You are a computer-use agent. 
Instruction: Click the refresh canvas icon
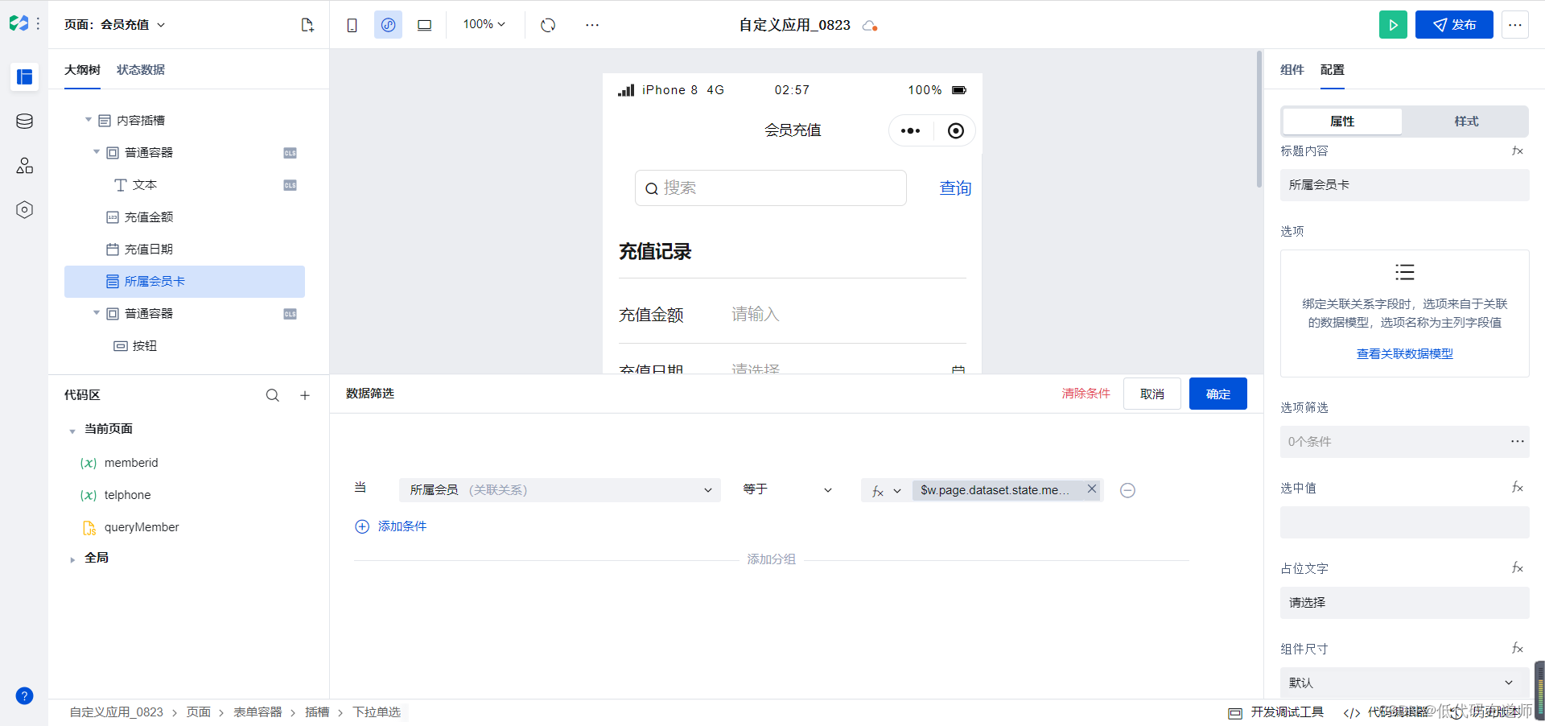pos(548,25)
